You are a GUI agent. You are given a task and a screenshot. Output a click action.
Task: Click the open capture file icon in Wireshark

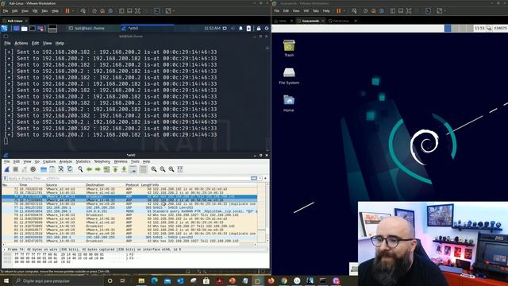click(x=44, y=169)
